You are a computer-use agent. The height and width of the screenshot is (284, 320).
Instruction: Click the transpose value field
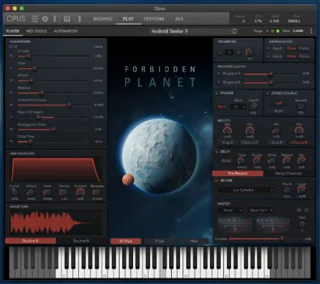(x=229, y=53)
